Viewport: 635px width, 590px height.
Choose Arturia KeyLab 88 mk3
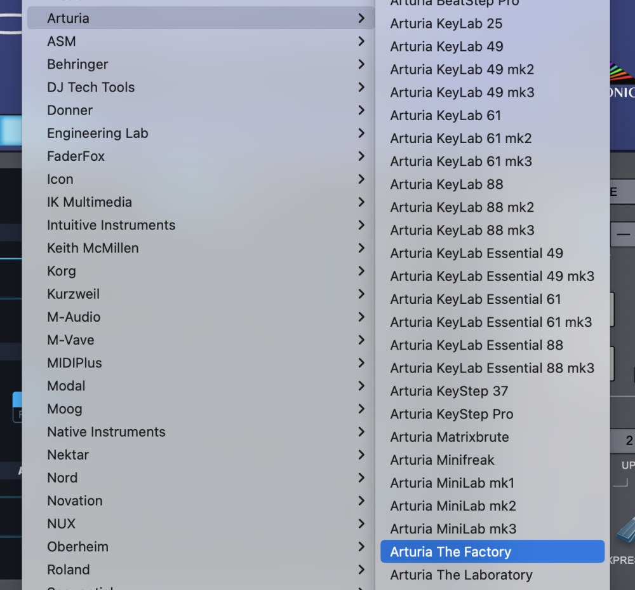493,230
